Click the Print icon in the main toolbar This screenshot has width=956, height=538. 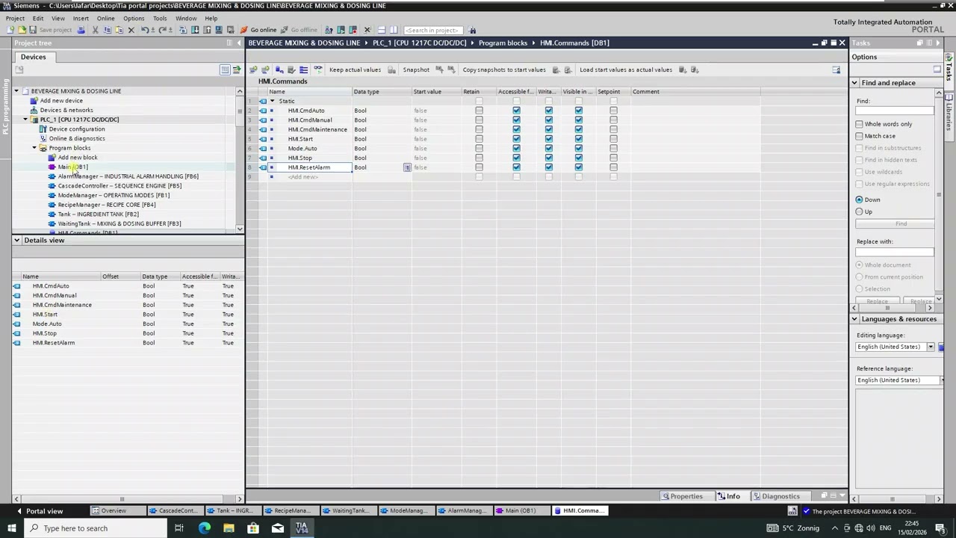click(x=81, y=30)
